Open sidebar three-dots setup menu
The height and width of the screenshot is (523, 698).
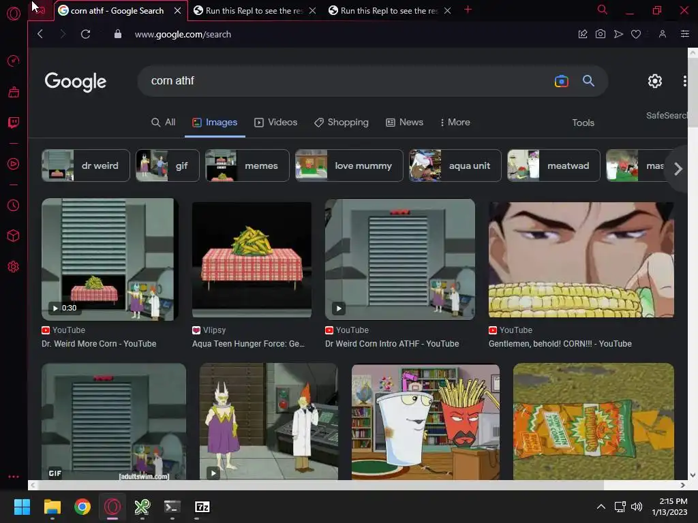click(x=14, y=477)
